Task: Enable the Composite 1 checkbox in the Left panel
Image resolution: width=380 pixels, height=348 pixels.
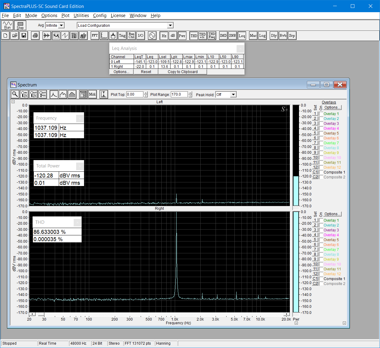Action: click(321, 172)
